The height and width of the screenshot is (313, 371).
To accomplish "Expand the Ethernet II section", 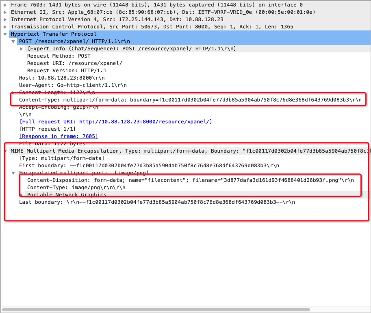I will coord(5,12).
